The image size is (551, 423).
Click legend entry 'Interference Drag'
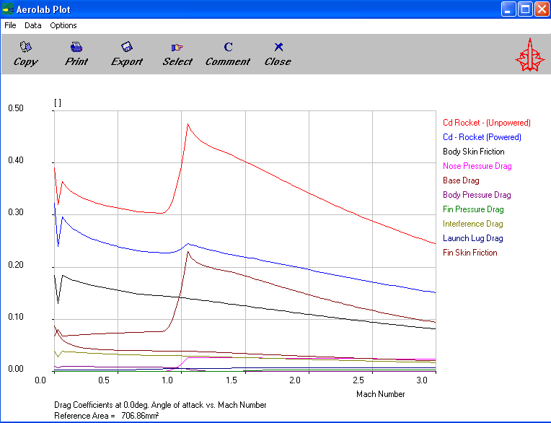tap(473, 224)
